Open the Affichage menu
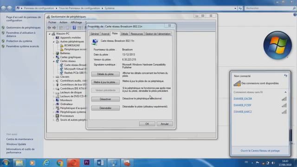This screenshot has height=167, width=297. point(76,22)
